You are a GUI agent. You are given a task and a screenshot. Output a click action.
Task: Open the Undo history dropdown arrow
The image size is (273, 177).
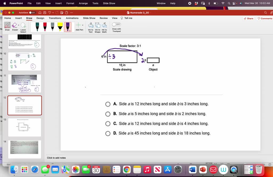(x=53, y=13)
